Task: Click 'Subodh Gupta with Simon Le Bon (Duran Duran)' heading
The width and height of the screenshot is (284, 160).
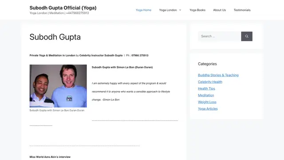Action: tap(122, 67)
